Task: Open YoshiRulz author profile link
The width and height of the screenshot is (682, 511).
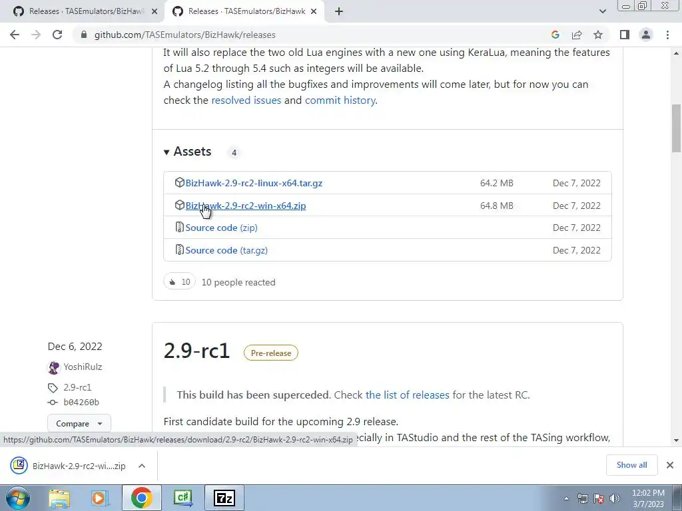Action: click(83, 367)
